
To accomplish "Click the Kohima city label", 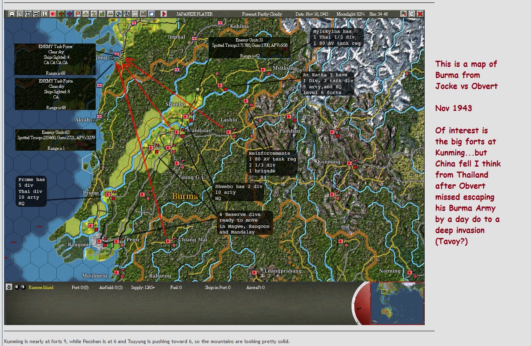I will click(239, 26).
